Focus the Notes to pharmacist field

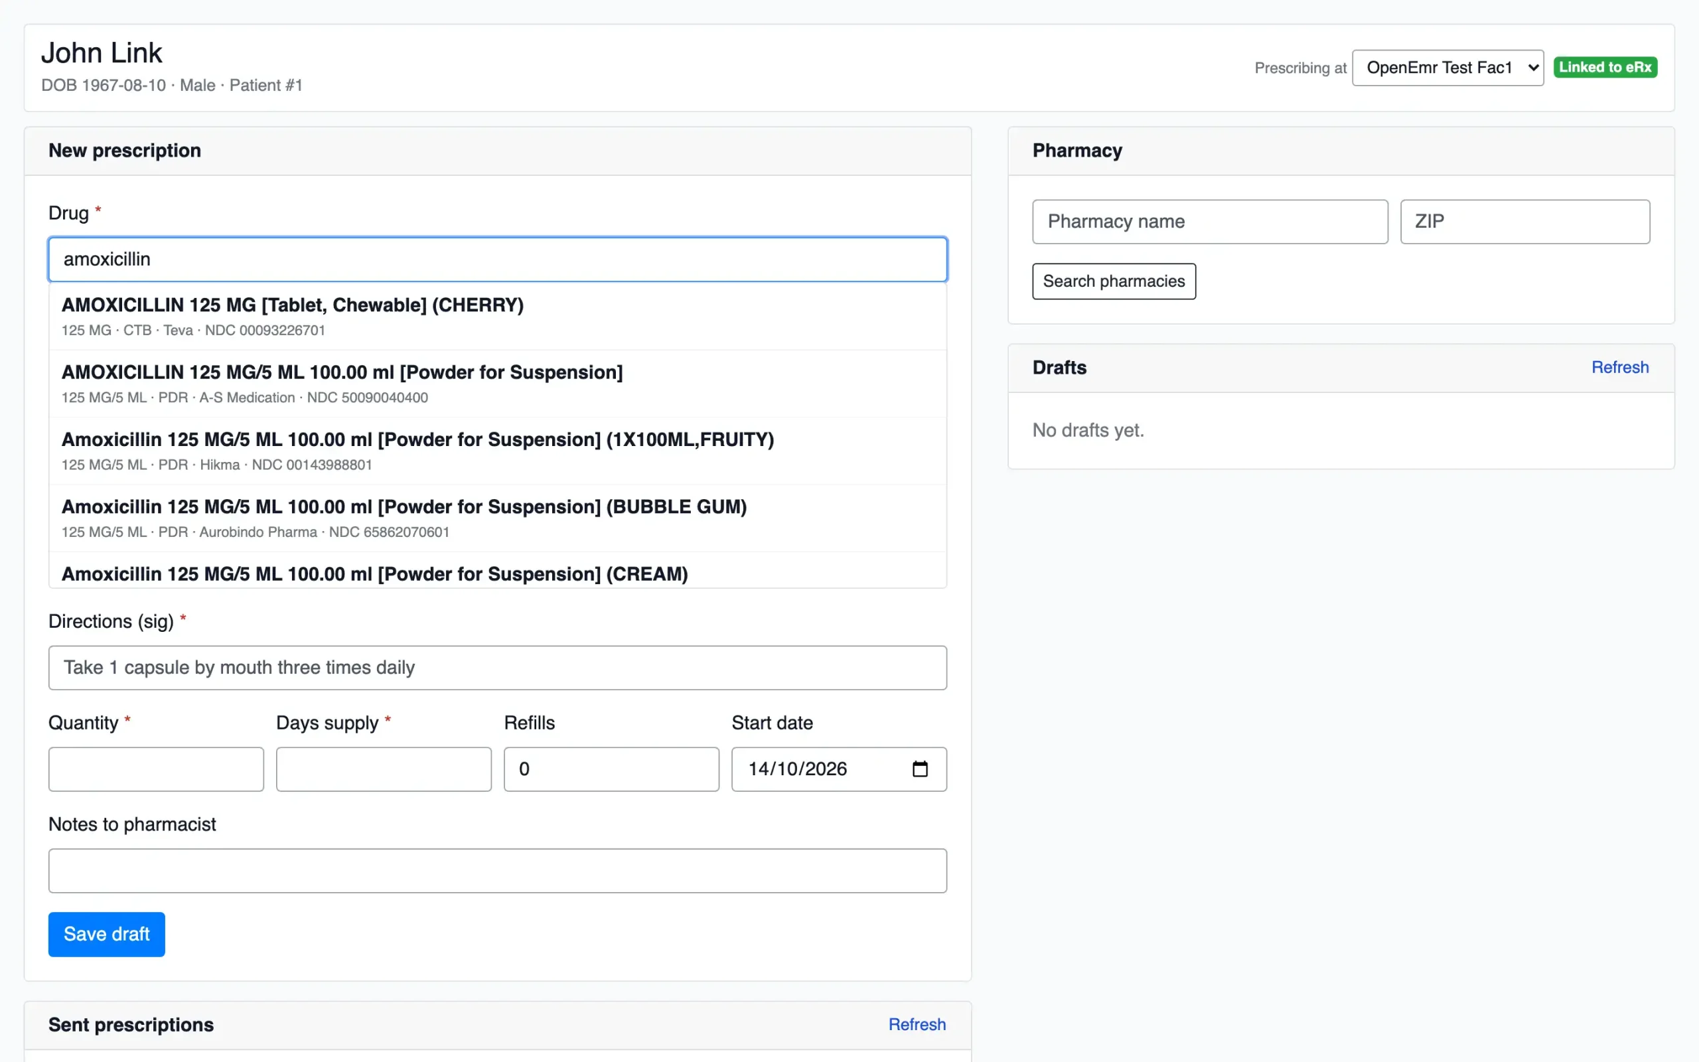[498, 871]
